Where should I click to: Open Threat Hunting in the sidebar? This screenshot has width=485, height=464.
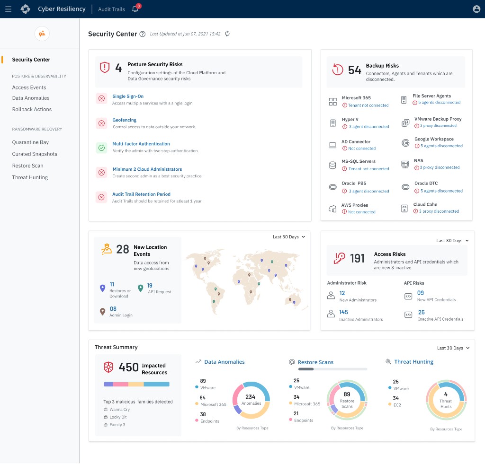(x=30, y=178)
